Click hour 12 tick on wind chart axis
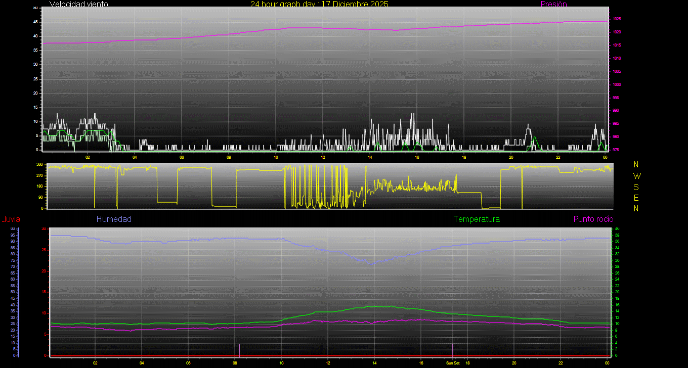Image resolution: width=688 pixels, height=368 pixels. (323, 157)
